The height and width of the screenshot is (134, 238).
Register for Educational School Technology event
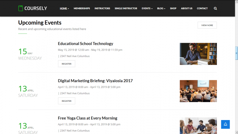coord(67,64)
